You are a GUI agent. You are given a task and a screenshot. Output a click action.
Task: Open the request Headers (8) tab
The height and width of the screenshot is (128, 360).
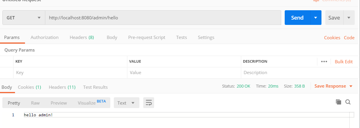82,37
